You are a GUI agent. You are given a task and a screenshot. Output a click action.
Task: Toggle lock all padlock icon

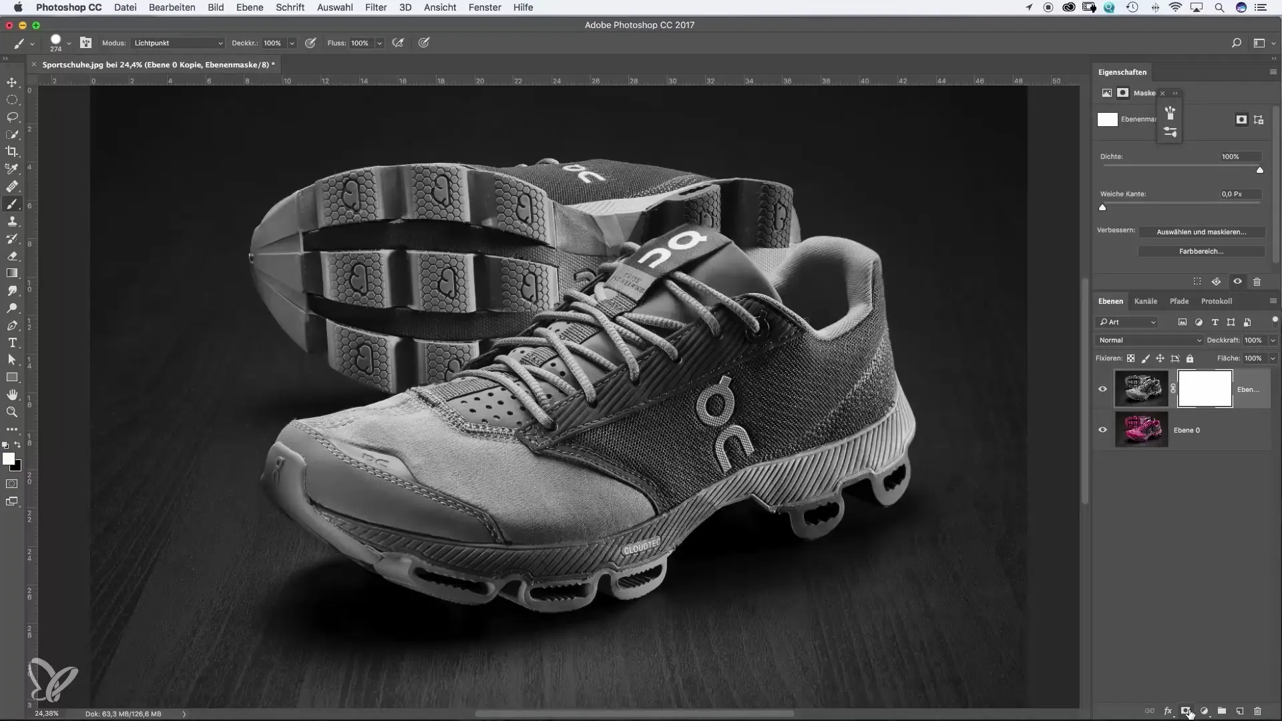pos(1190,358)
